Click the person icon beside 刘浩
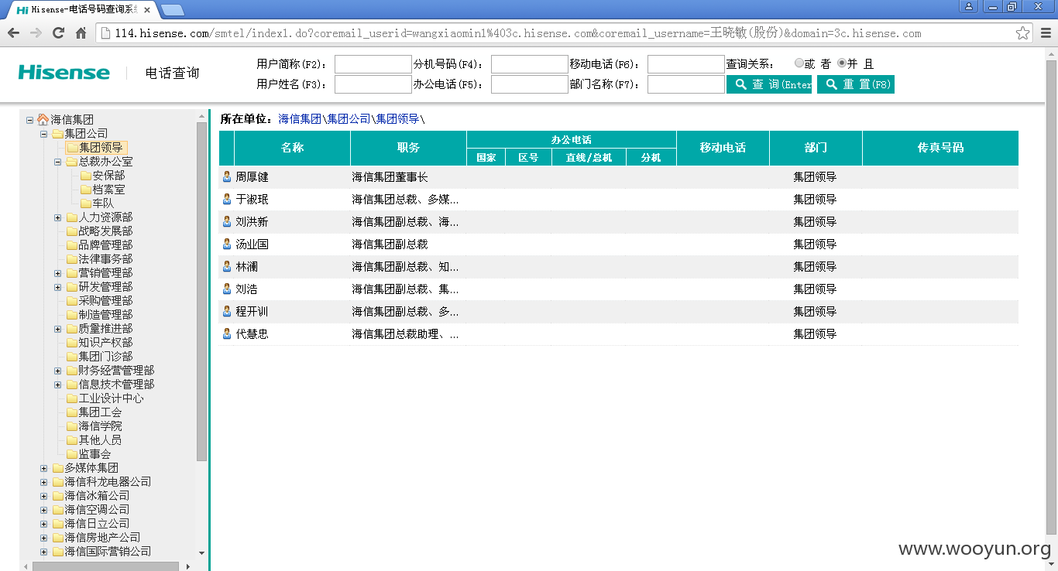 coord(227,289)
